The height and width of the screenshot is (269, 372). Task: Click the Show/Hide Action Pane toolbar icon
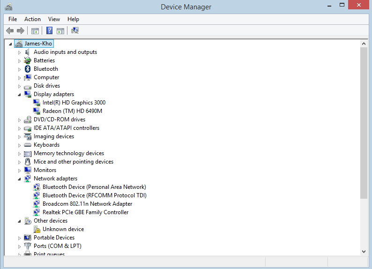click(60, 31)
